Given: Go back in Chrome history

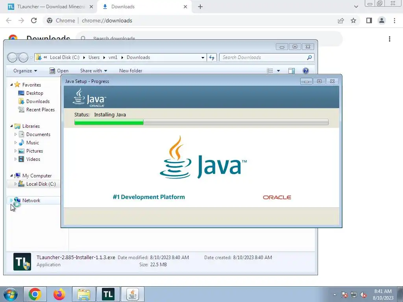Looking at the screenshot, I should (9, 20).
